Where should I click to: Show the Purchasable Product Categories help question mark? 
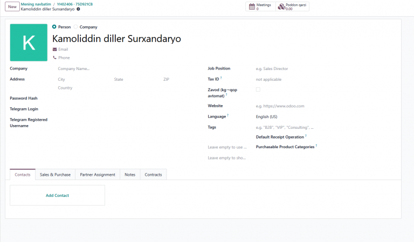point(316,146)
